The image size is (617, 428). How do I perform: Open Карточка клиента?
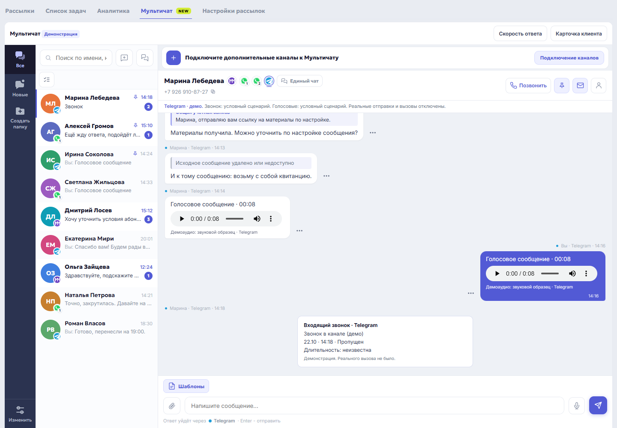[x=578, y=34]
